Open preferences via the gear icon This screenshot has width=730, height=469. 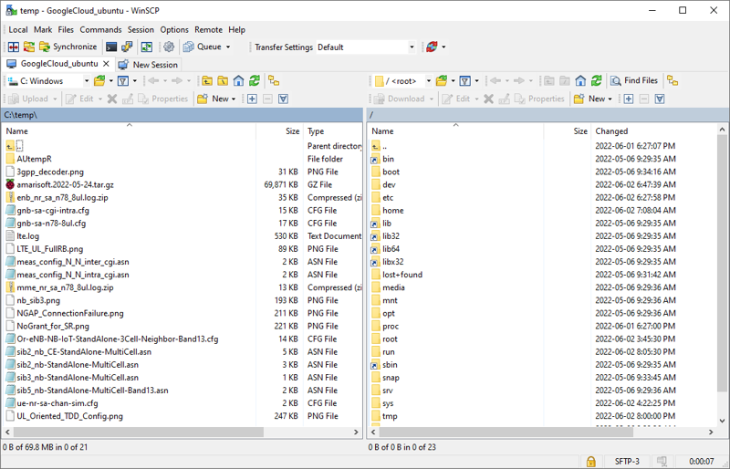tap(169, 47)
